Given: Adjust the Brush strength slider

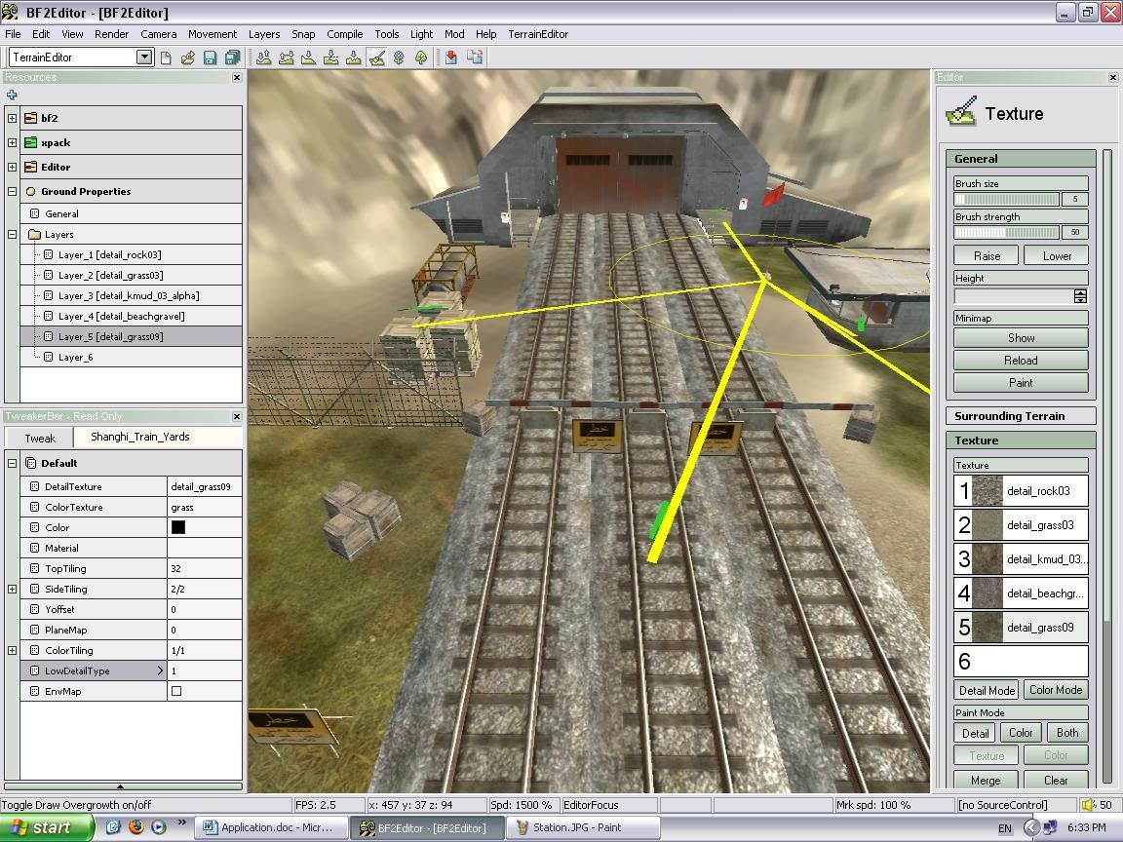Looking at the screenshot, I should pyautogui.click(x=1006, y=232).
